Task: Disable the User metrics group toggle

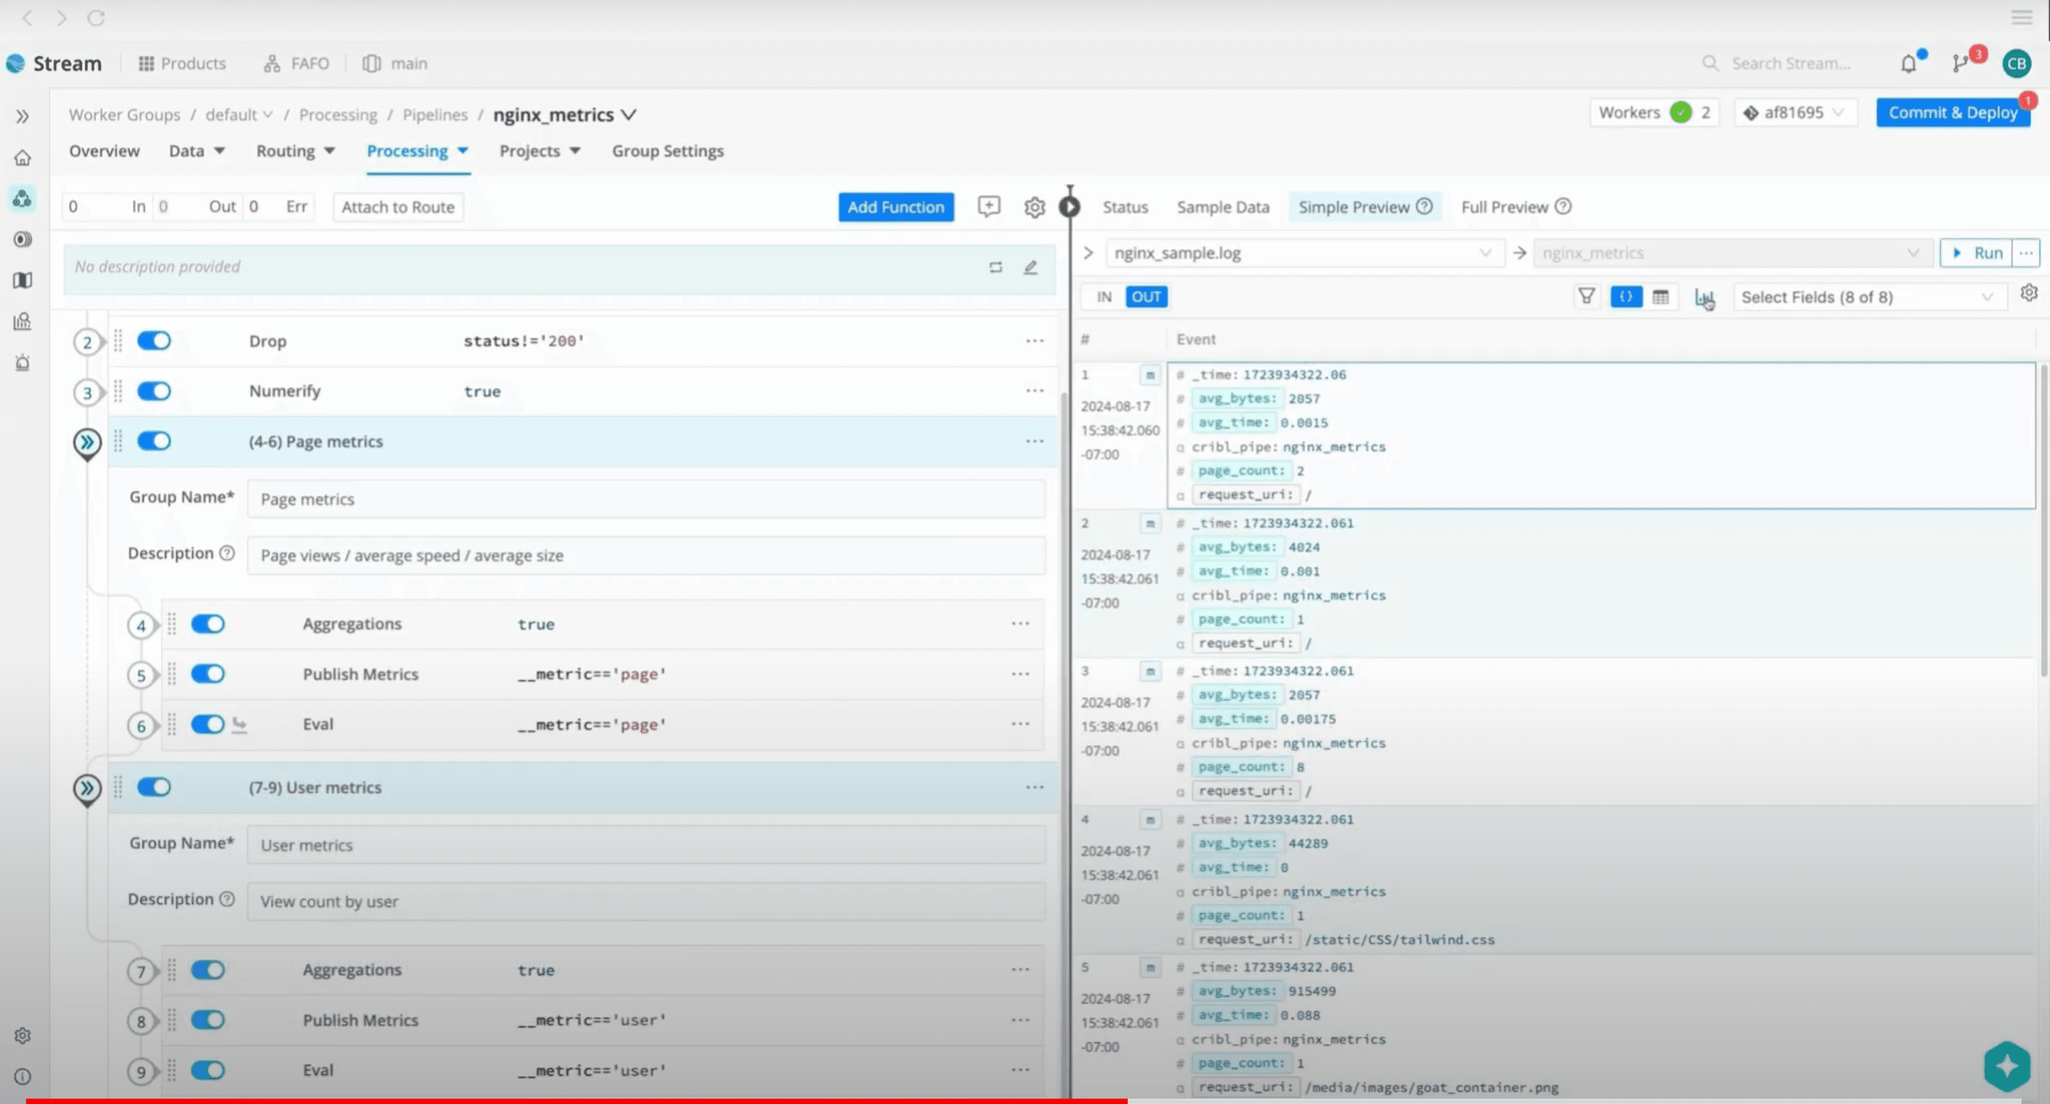Action: click(154, 788)
